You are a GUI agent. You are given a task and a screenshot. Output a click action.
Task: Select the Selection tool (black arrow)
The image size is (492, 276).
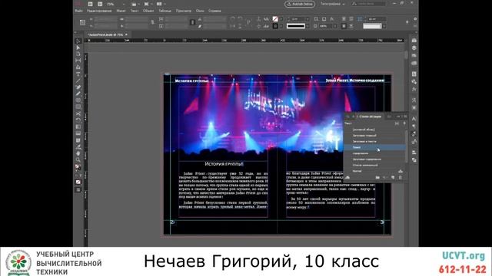click(x=78, y=41)
